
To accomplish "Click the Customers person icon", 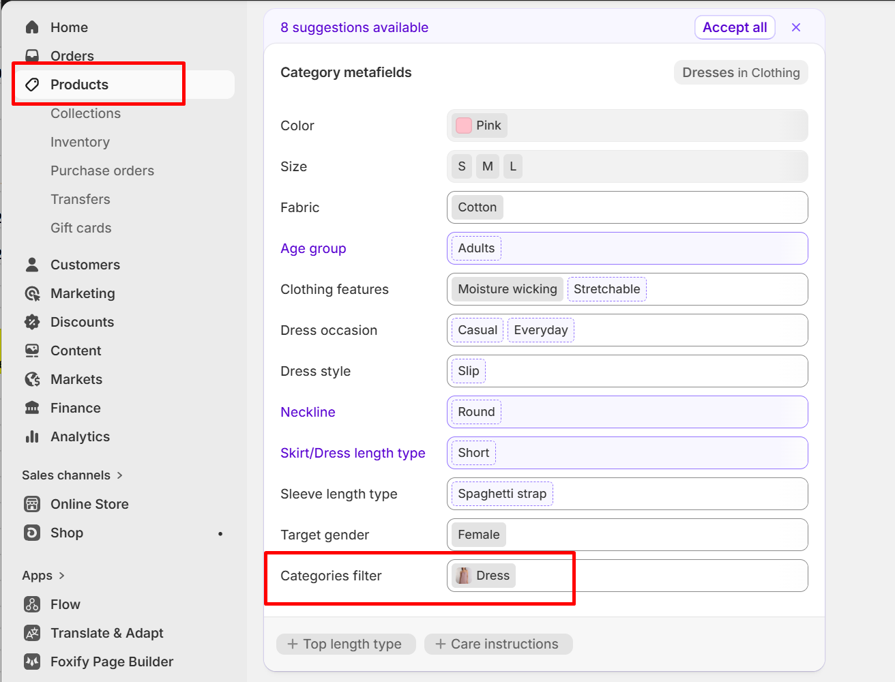I will [x=32, y=265].
